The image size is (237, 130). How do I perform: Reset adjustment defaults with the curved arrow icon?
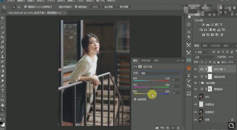click(x=167, y=128)
